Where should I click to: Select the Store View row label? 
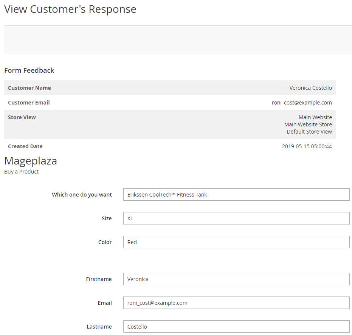click(x=22, y=117)
